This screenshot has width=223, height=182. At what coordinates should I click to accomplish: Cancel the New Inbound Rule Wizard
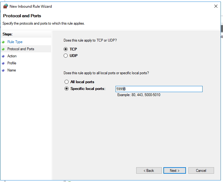[x=201, y=170]
